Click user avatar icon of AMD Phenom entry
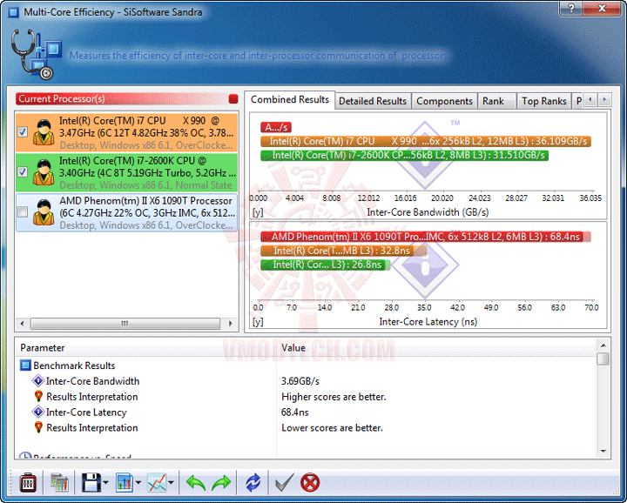 click(x=44, y=212)
